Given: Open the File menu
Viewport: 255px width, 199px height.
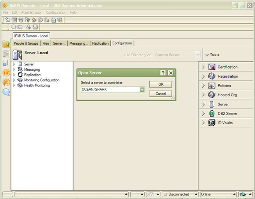Looking at the screenshot, I should coord(6,12).
